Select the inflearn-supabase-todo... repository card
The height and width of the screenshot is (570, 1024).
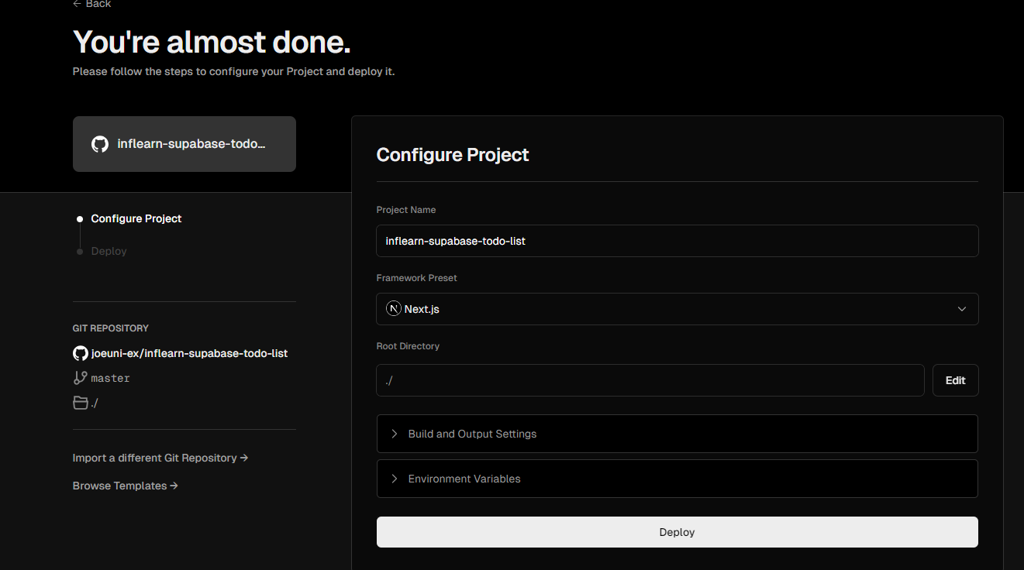click(x=184, y=144)
